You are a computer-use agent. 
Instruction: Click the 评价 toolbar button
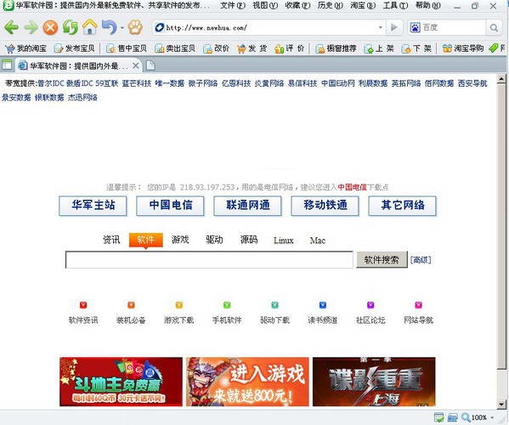click(289, 48)
